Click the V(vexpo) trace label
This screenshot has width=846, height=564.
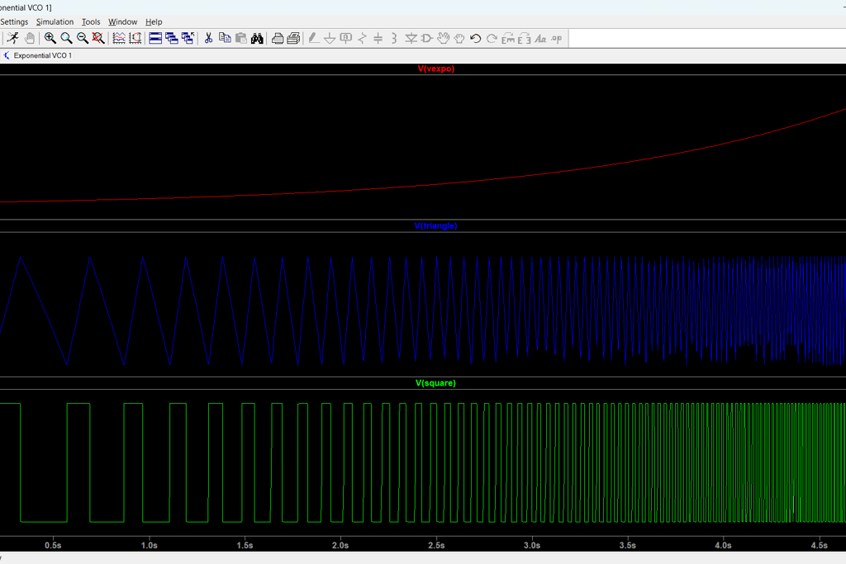click(x=436, y=69)
